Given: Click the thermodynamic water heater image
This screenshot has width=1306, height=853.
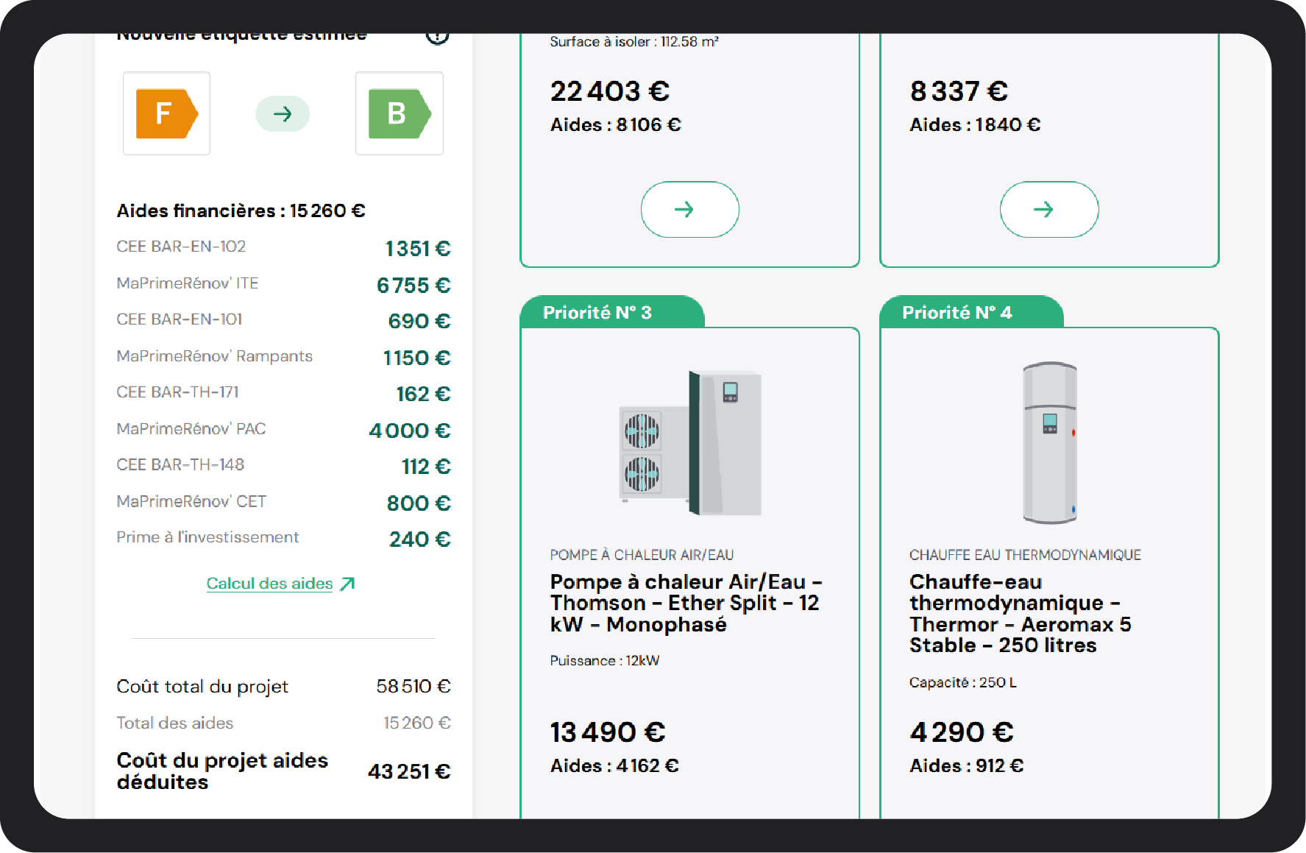Looking at the screenshot, I should [1050, 443].
